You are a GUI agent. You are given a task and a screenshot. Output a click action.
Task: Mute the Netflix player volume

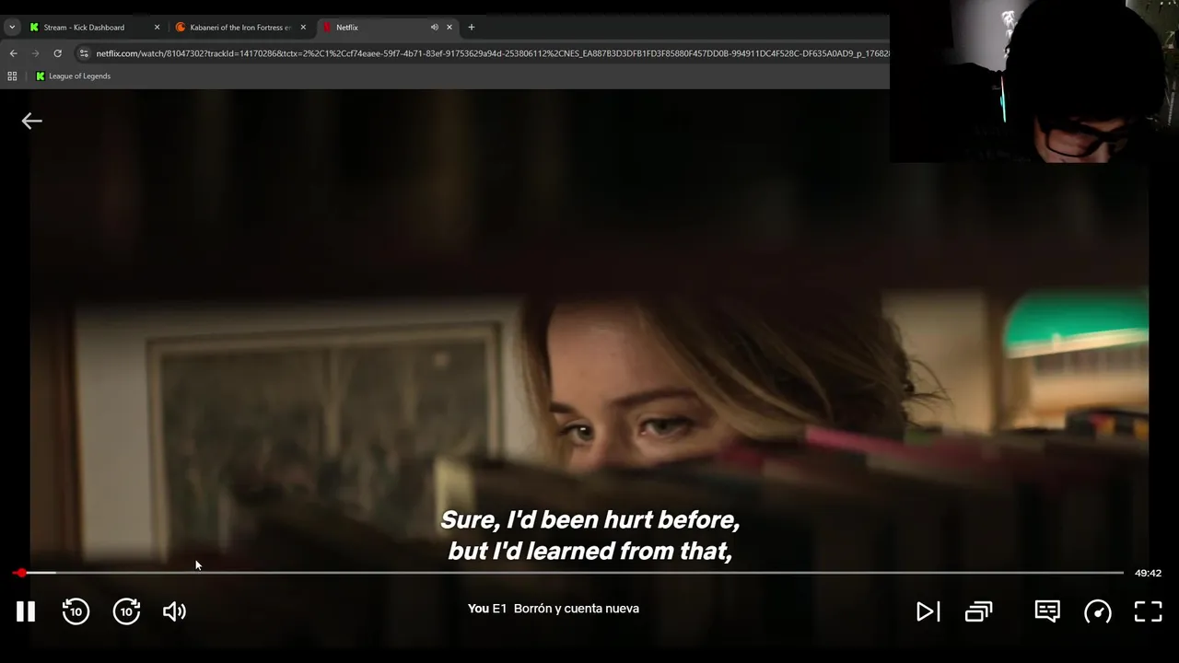coord(174,611)
